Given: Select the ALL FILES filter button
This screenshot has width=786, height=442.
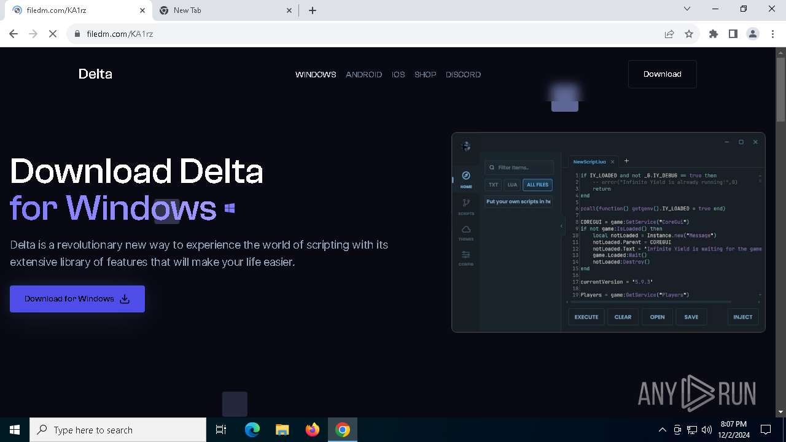Looking at the screenshot, I should click(537, 185).
